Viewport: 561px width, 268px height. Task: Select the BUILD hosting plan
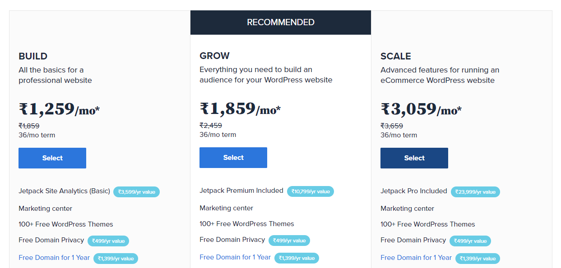[52, 158]
